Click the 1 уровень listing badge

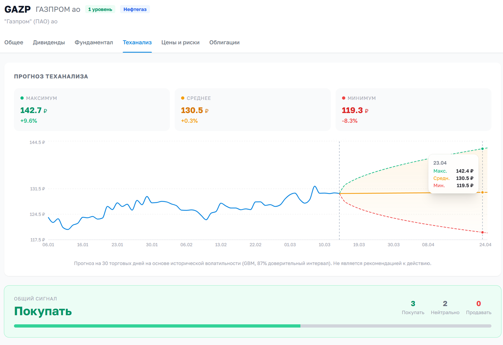(x=100, y=9)
